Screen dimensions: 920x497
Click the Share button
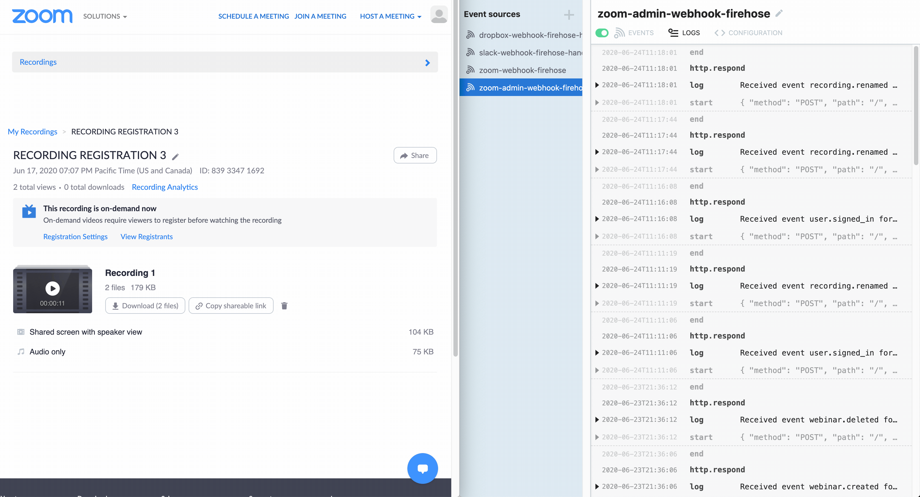click(415, 156)
